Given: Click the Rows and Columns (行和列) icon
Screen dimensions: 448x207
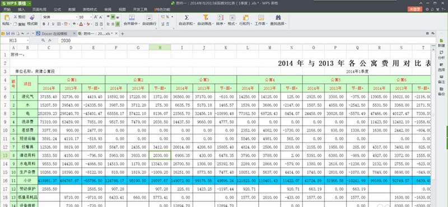Looking at the screenshot, I should (246, 17).
